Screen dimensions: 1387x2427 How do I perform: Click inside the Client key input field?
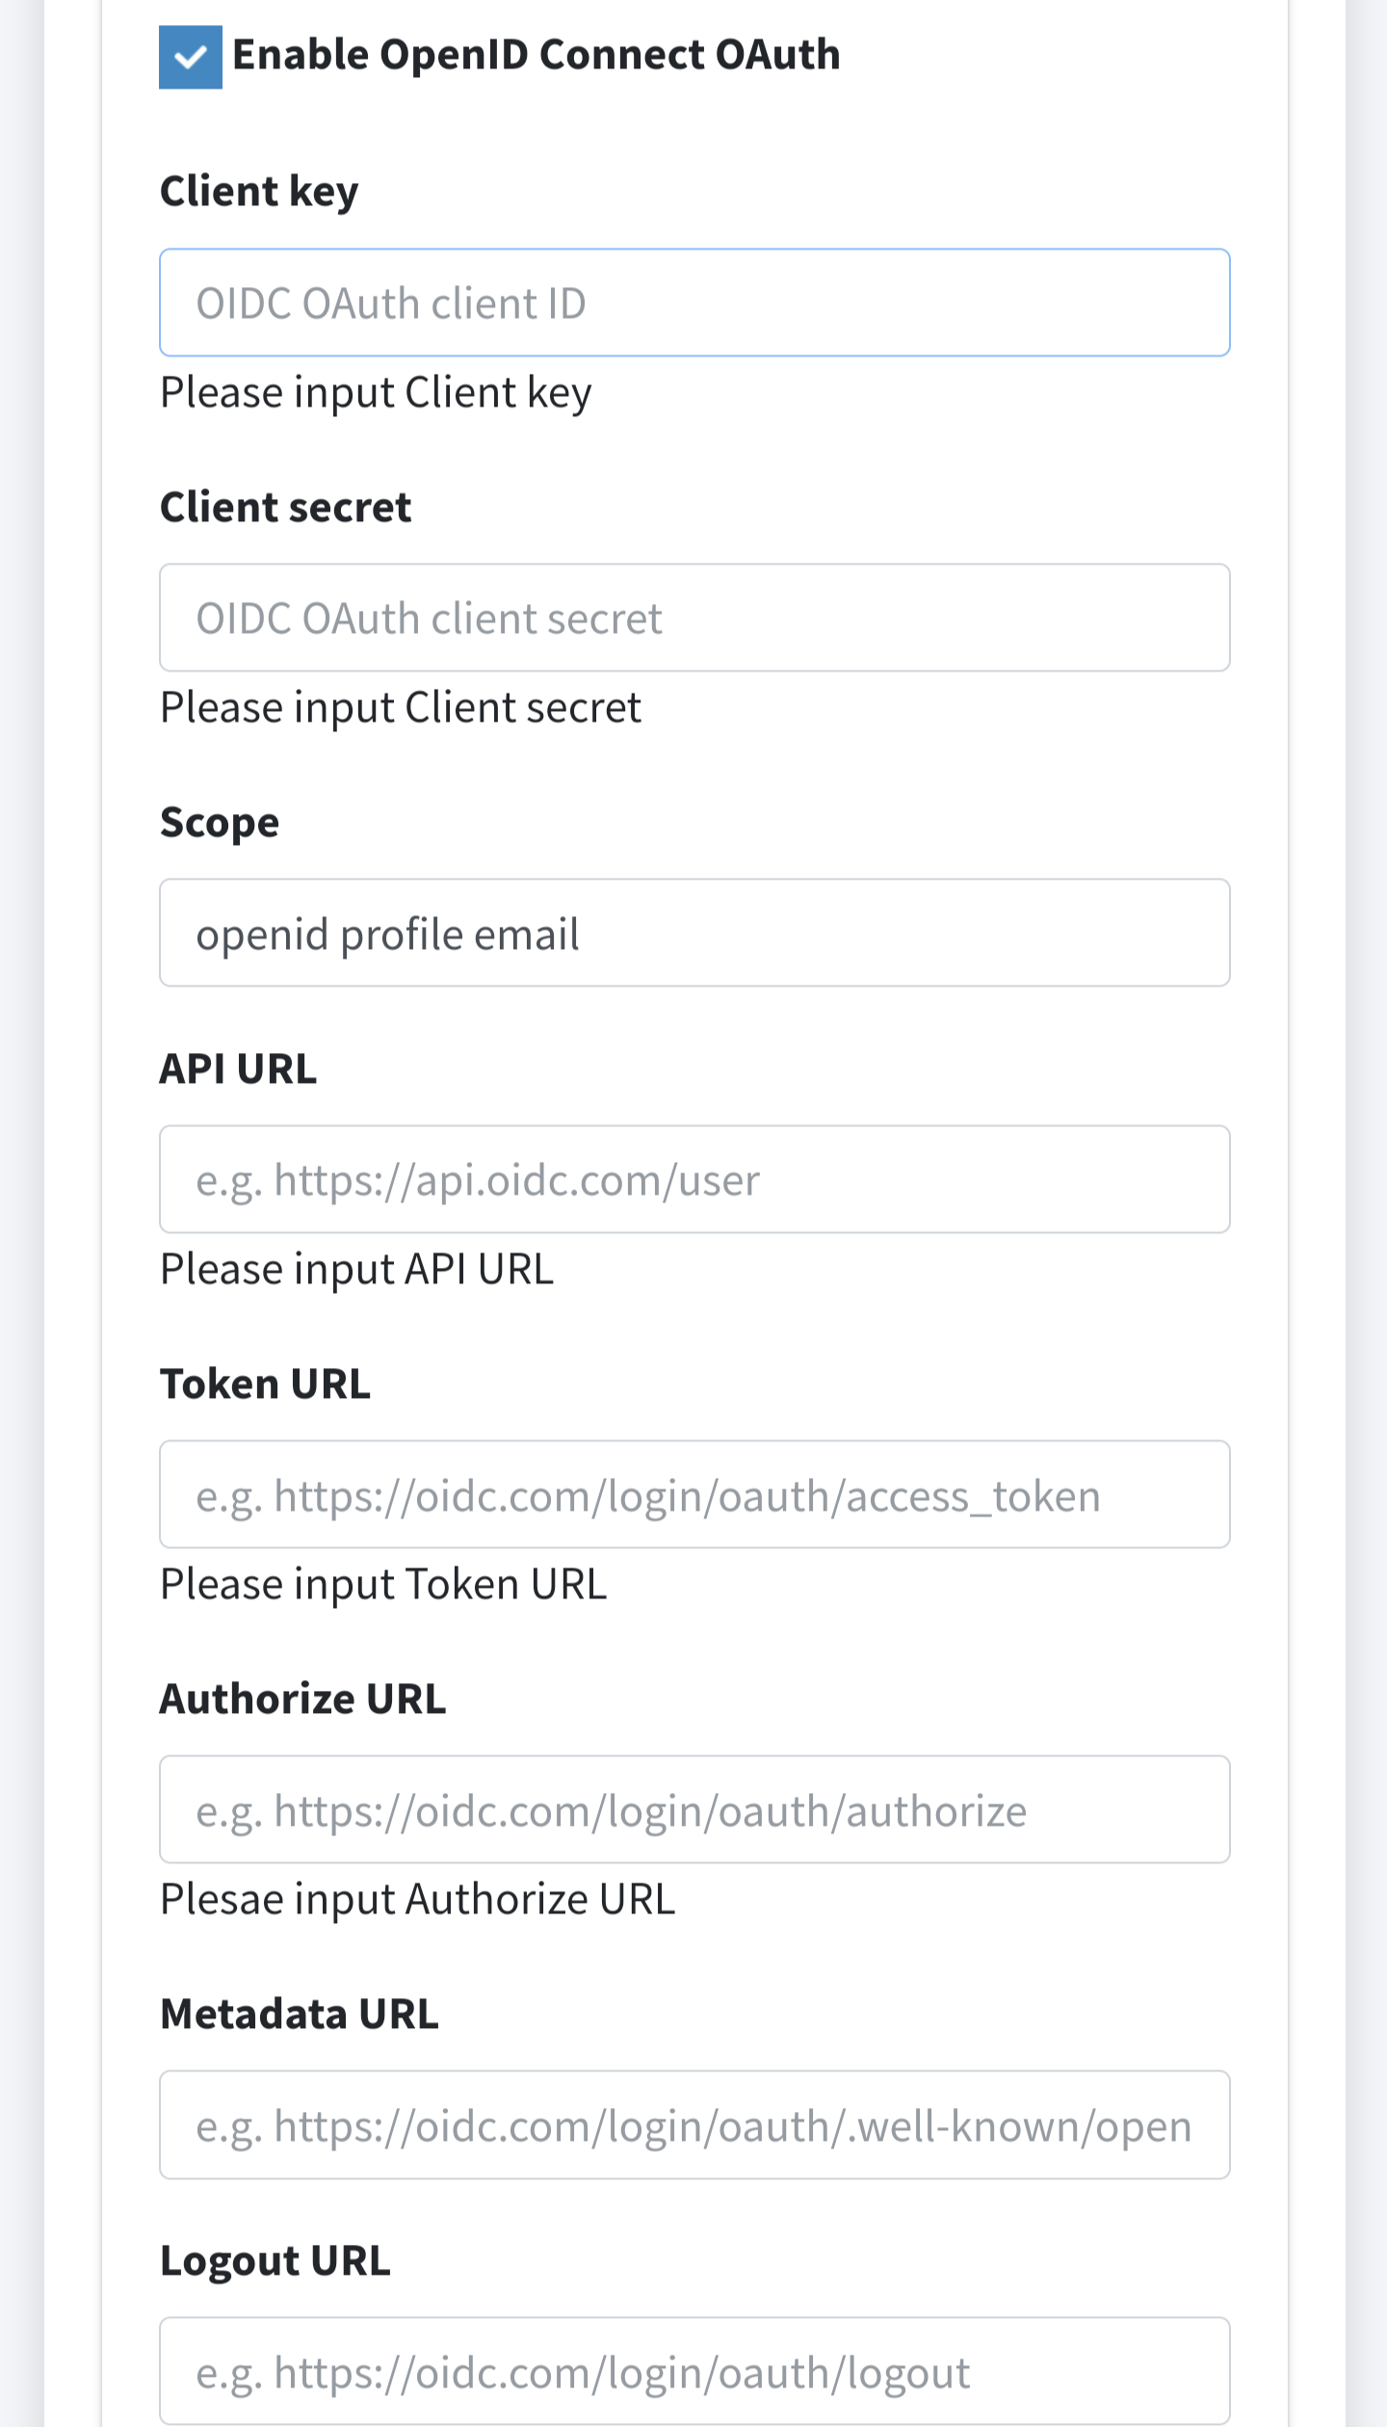point(693,302)
